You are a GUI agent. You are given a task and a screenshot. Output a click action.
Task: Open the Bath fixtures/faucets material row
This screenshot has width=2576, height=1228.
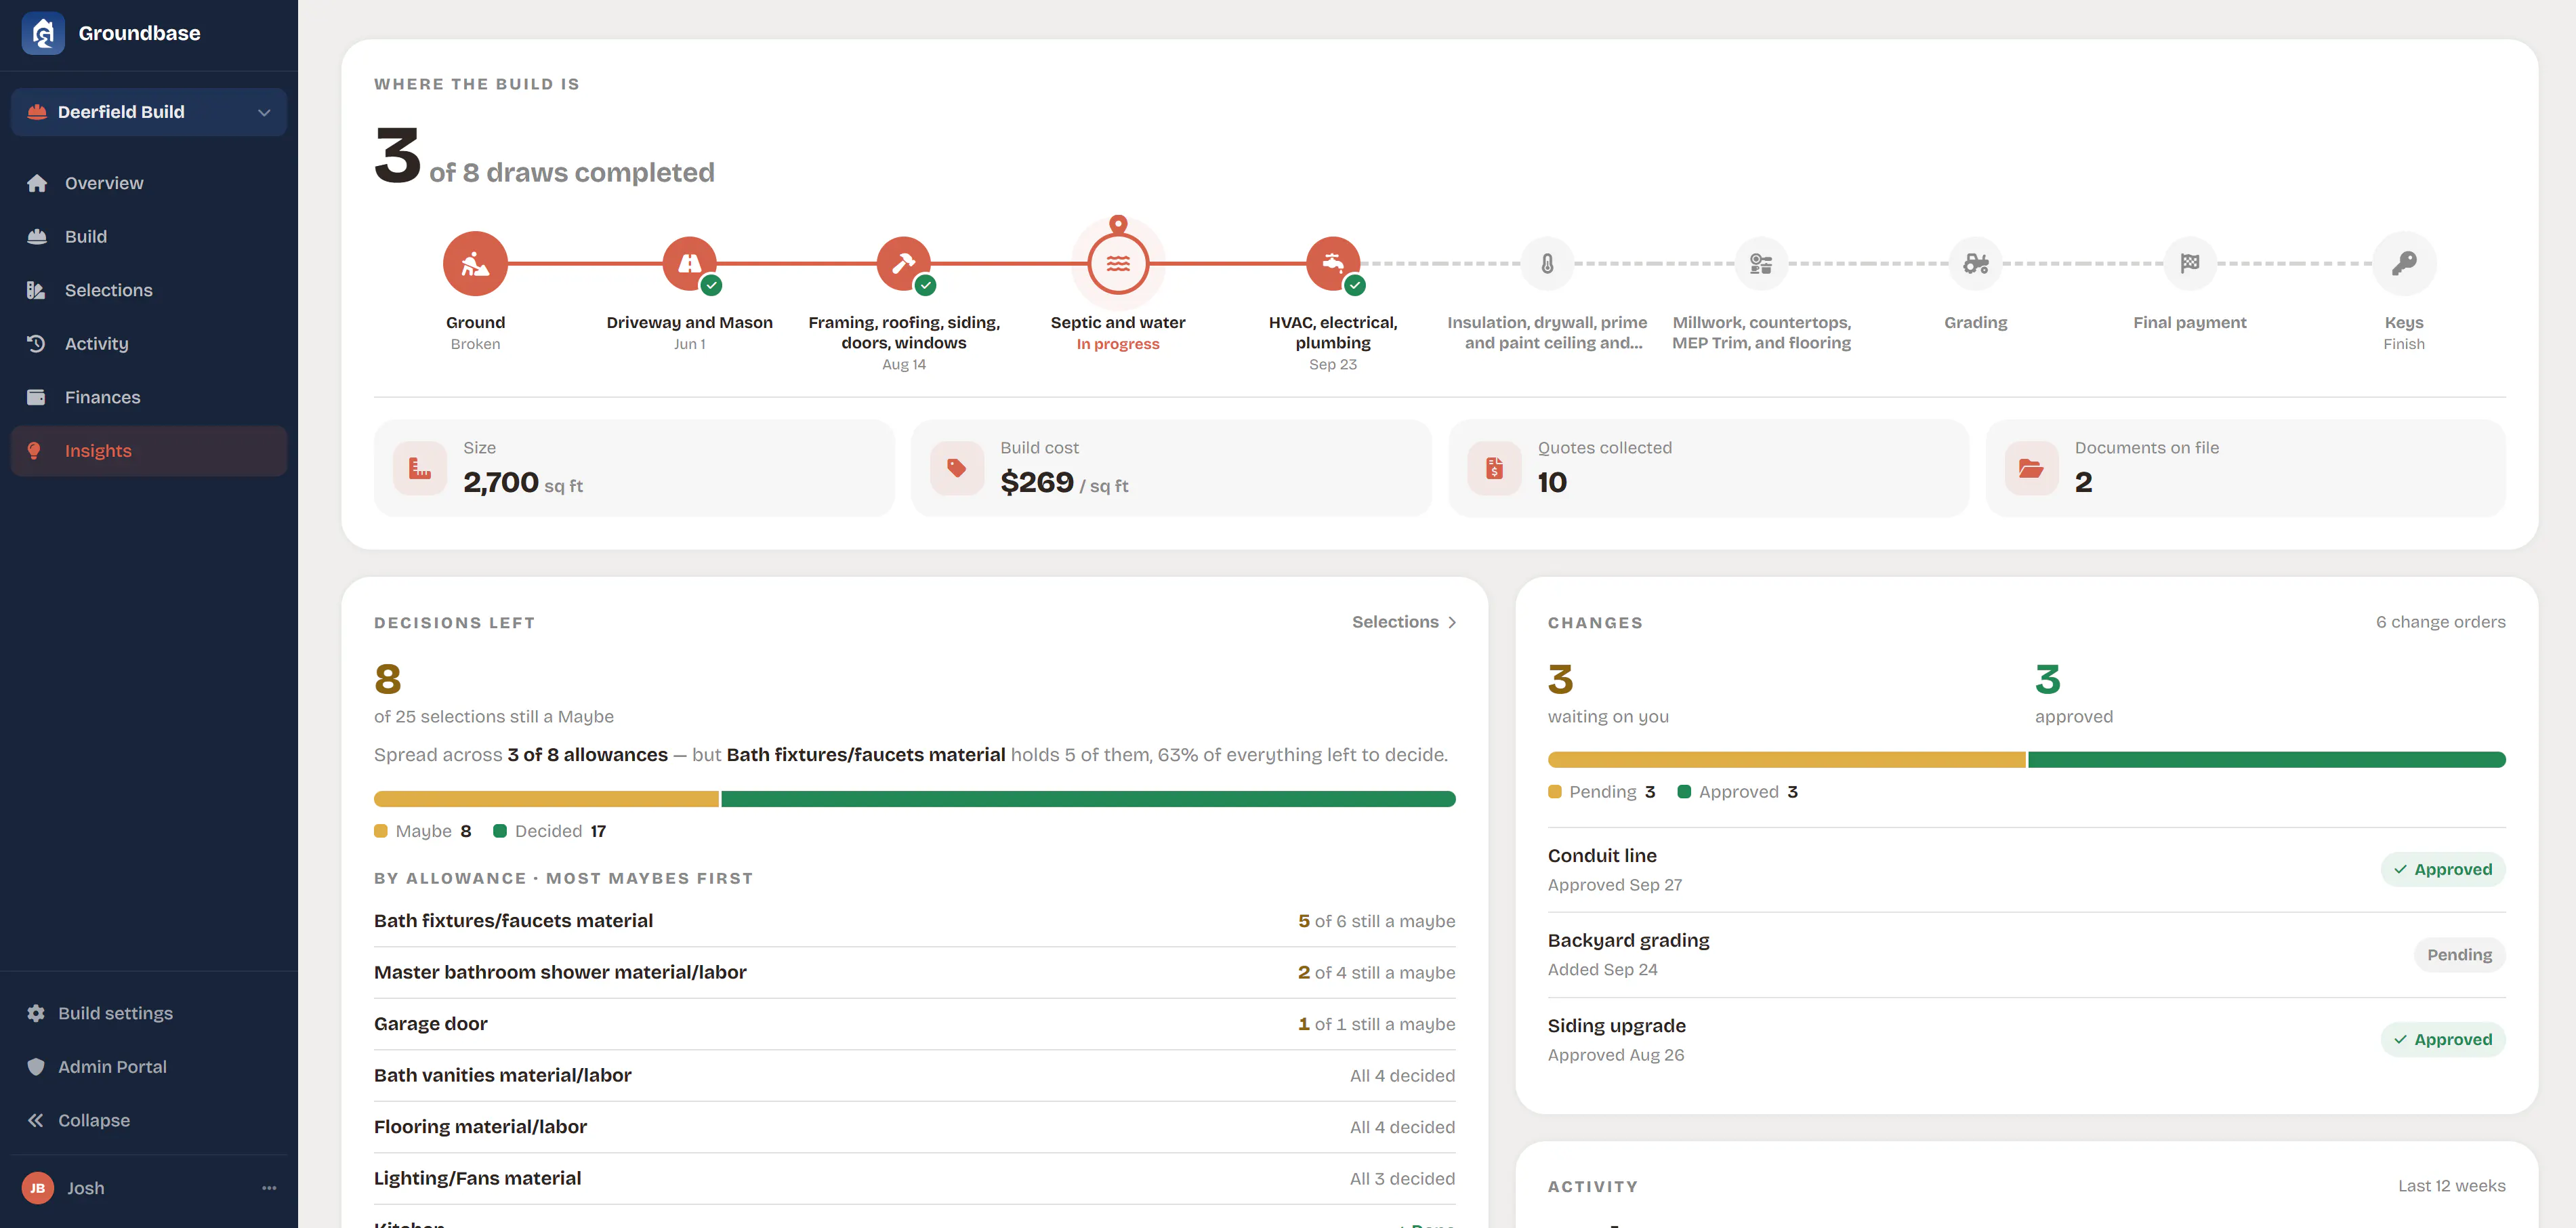[x=914, y=921]
